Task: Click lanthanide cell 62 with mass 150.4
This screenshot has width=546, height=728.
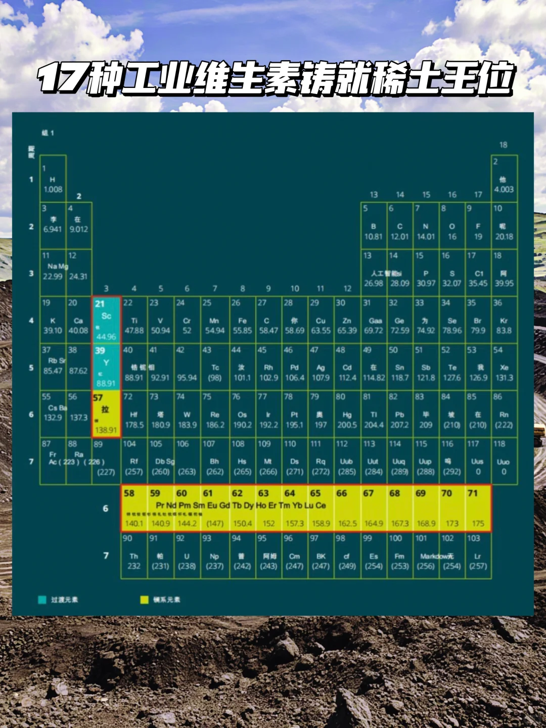Action: coord(242,508)
